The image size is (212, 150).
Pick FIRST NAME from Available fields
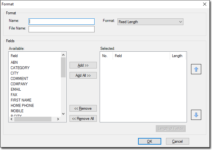click(x=21, y=100)
